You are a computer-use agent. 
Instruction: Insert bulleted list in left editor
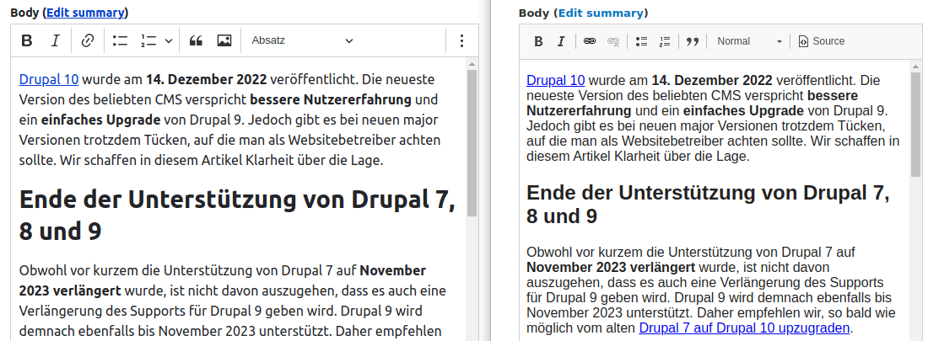click(x=120, y=40)
